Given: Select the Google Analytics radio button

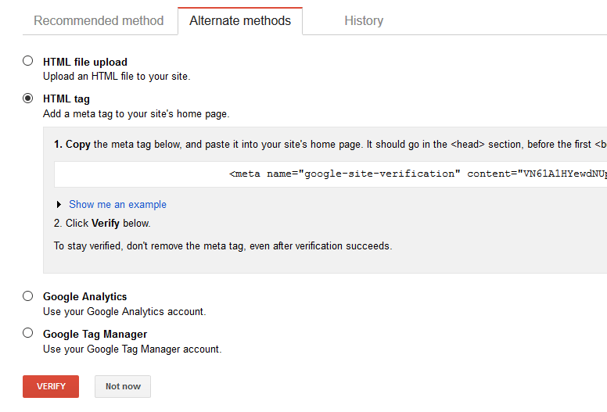Looking at the screenshot, I should tap(28, 296).
